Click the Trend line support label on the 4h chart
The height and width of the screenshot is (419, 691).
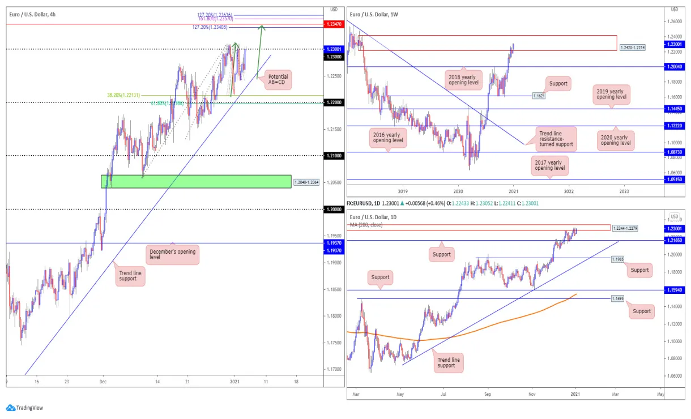(x=130, y=276)
